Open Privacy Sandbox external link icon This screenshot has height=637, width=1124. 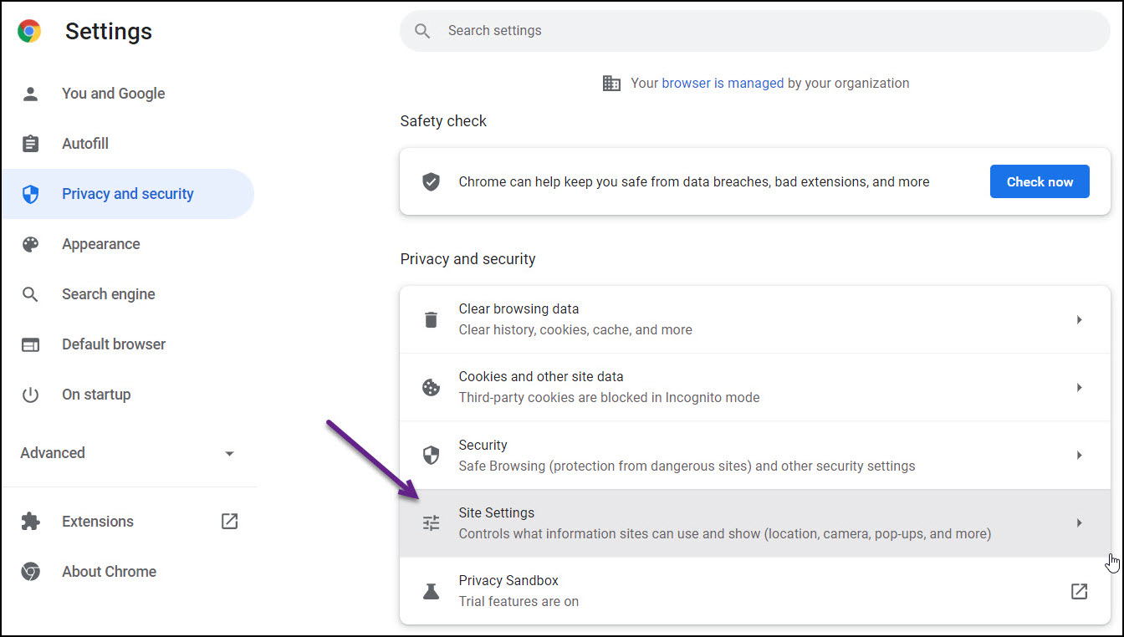1079,591
